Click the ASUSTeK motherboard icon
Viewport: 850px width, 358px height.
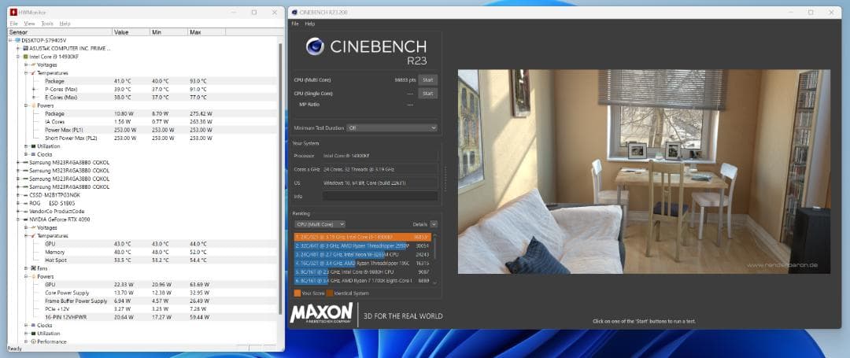(x=25, y=48)
